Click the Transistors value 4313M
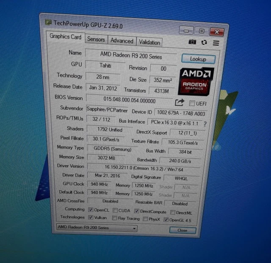This screenshot has width=271, height=263. click(x=161, y=91)
